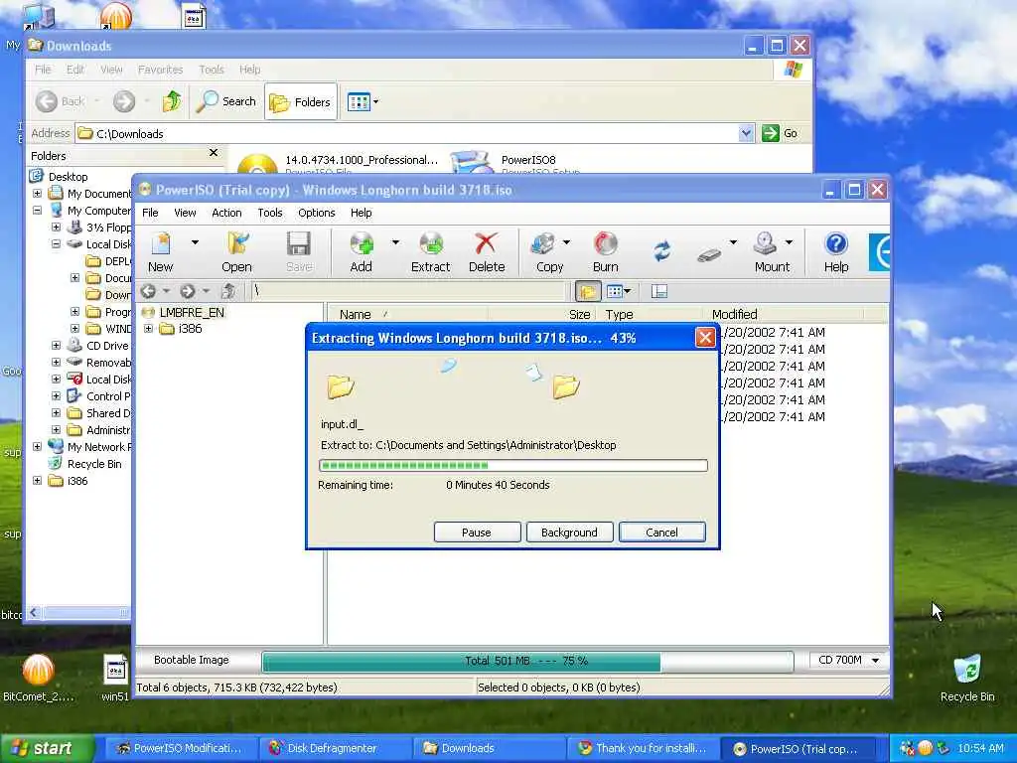Click the Pause button in extraction dialog
Screen dimensions: 1017x763
[477, 533]
